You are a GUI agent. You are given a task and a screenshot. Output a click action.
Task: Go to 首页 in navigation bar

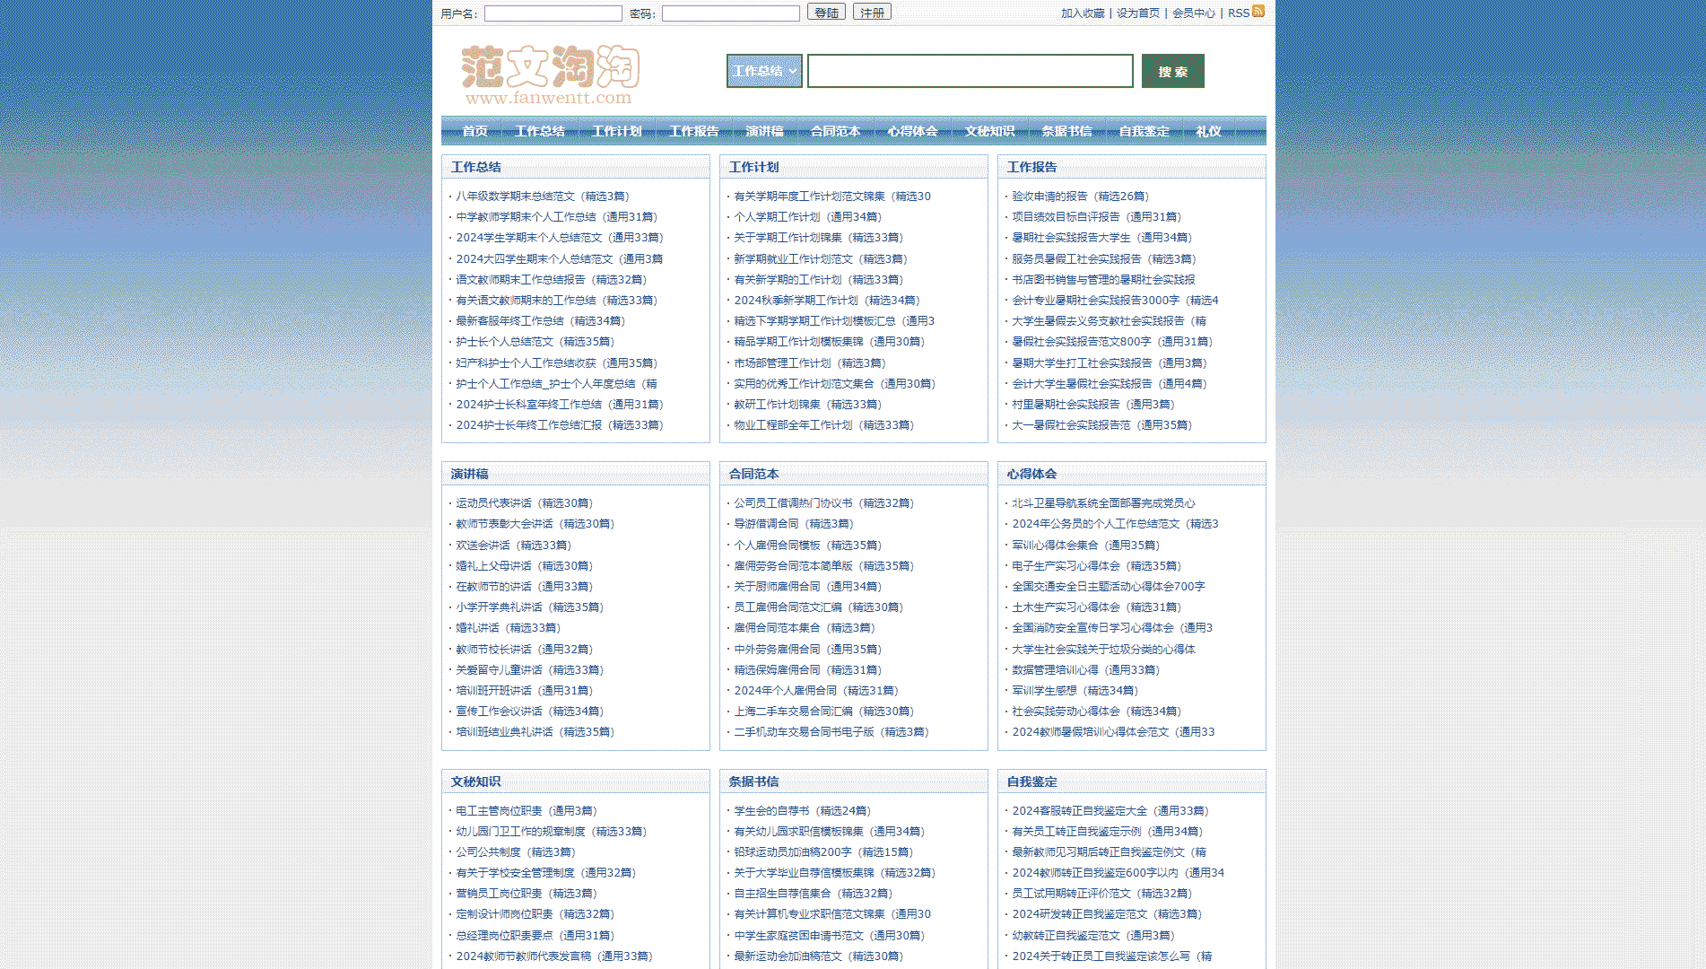pyautogui.click(x=474, y=131)
